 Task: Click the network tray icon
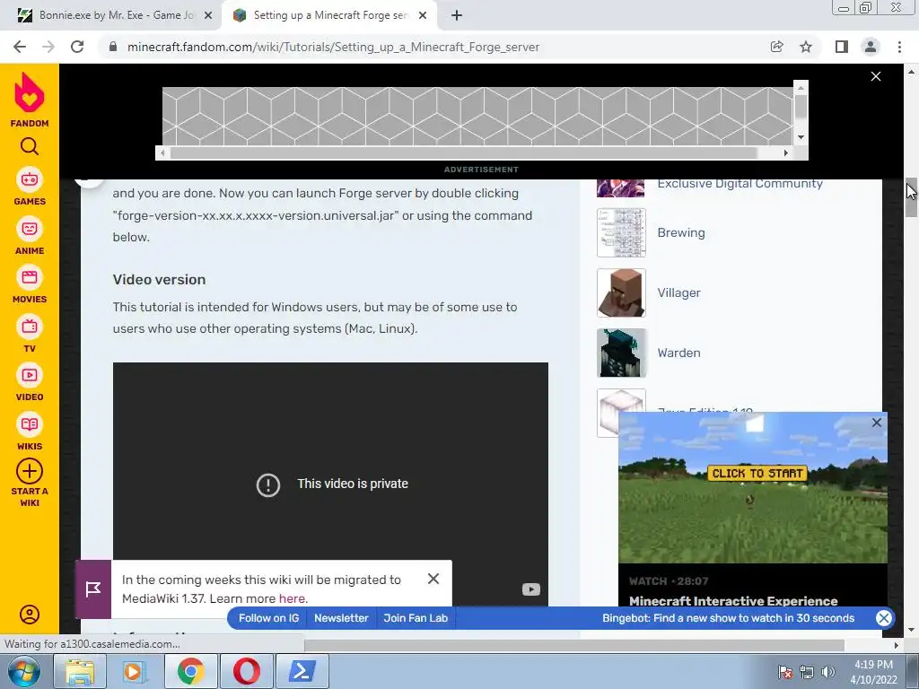807,672
